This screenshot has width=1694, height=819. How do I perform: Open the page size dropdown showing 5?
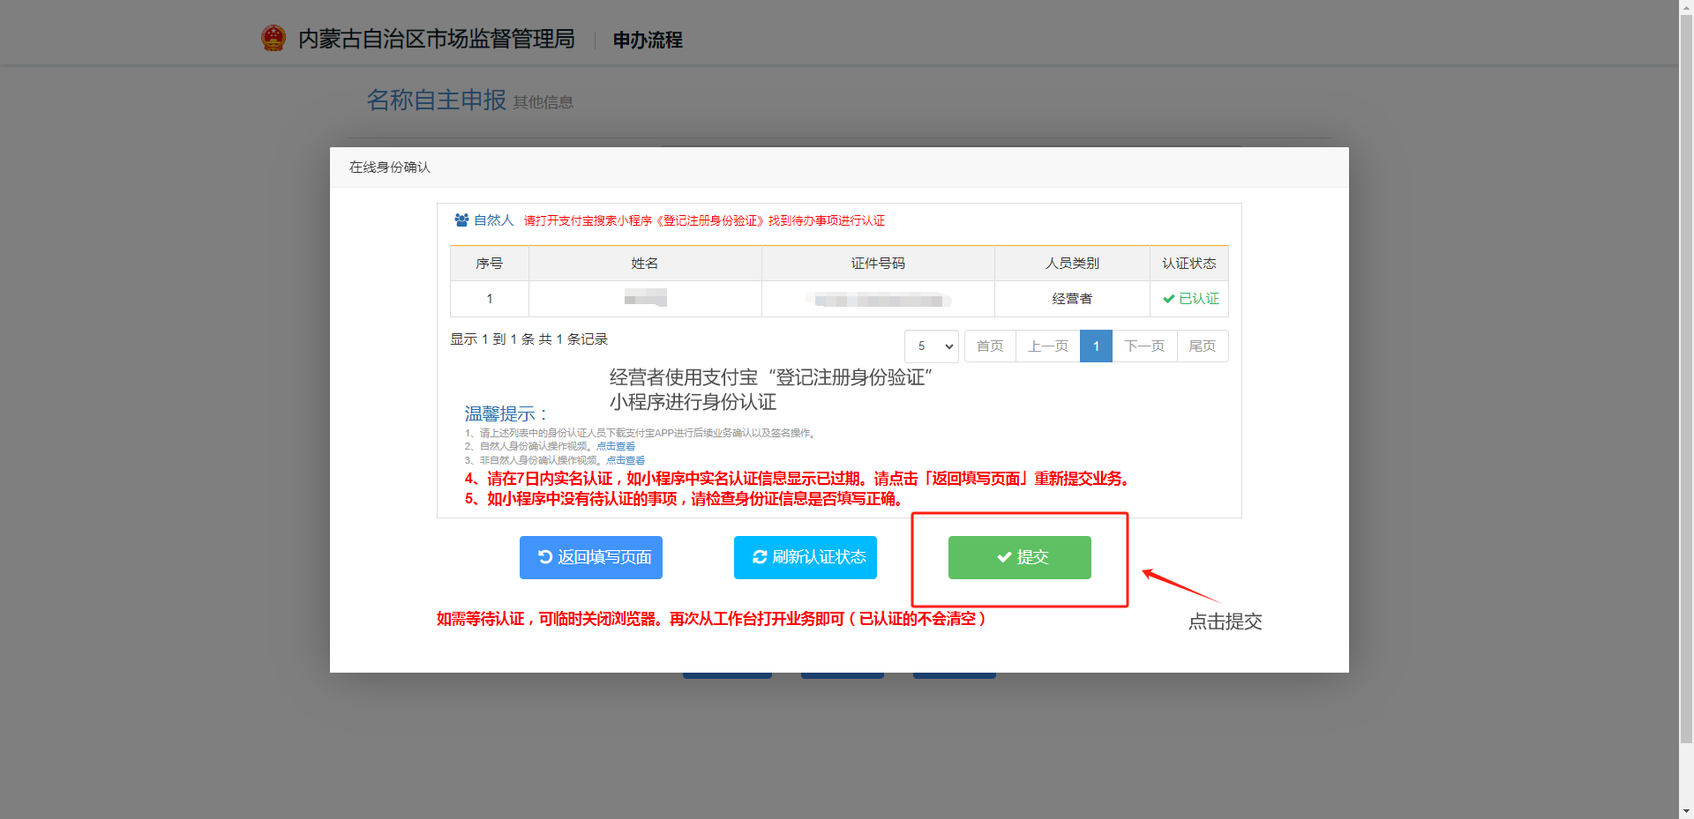(931, 346)
